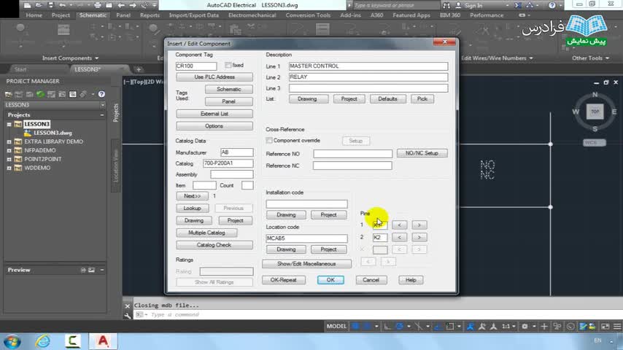
Task: Collapse the Projects section with minus button
Action: pyautogui.click(x=101, y=114)
